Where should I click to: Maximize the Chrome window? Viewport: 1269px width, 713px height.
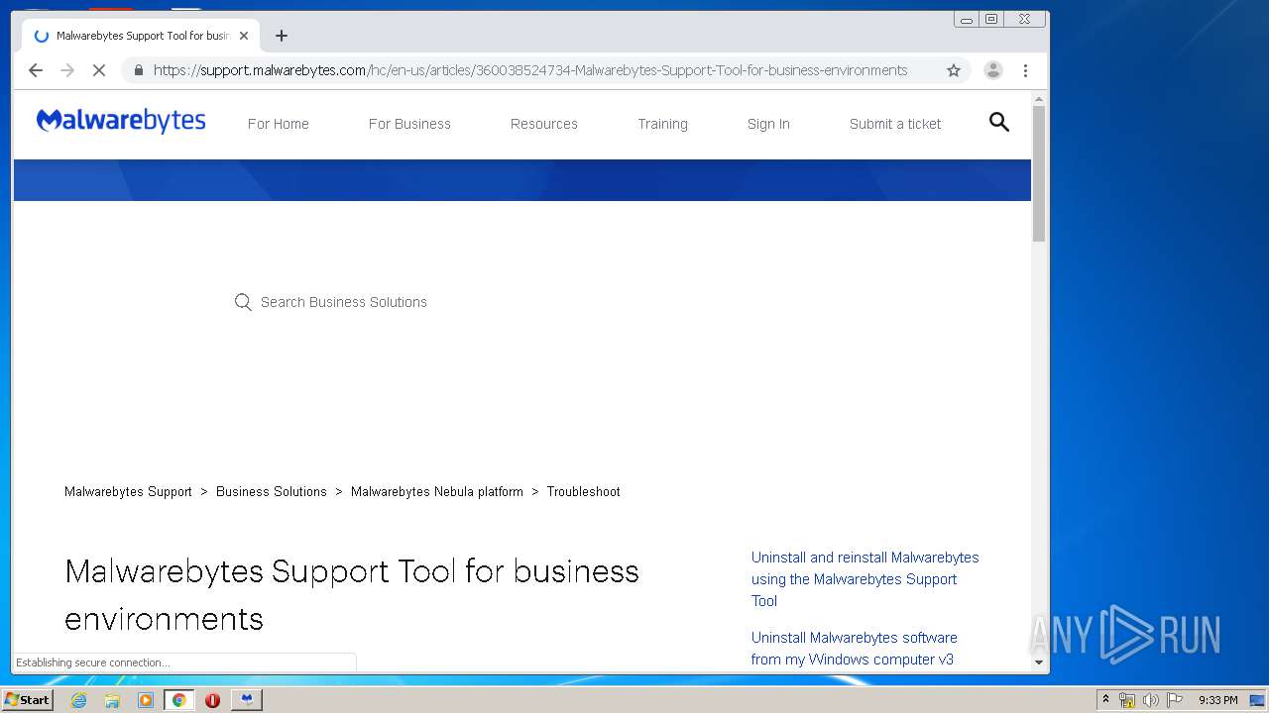pos(991,19)
